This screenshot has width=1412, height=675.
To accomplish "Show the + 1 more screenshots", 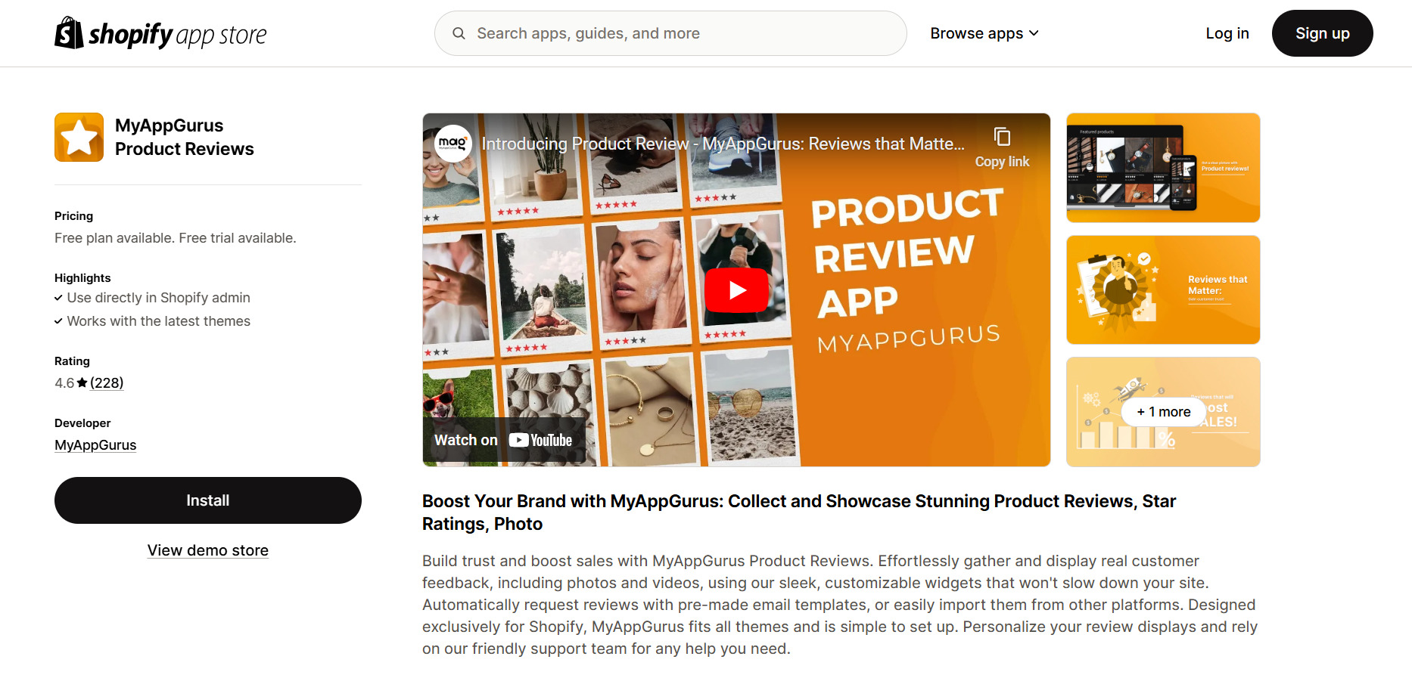I will click(x=1163, y=412).
